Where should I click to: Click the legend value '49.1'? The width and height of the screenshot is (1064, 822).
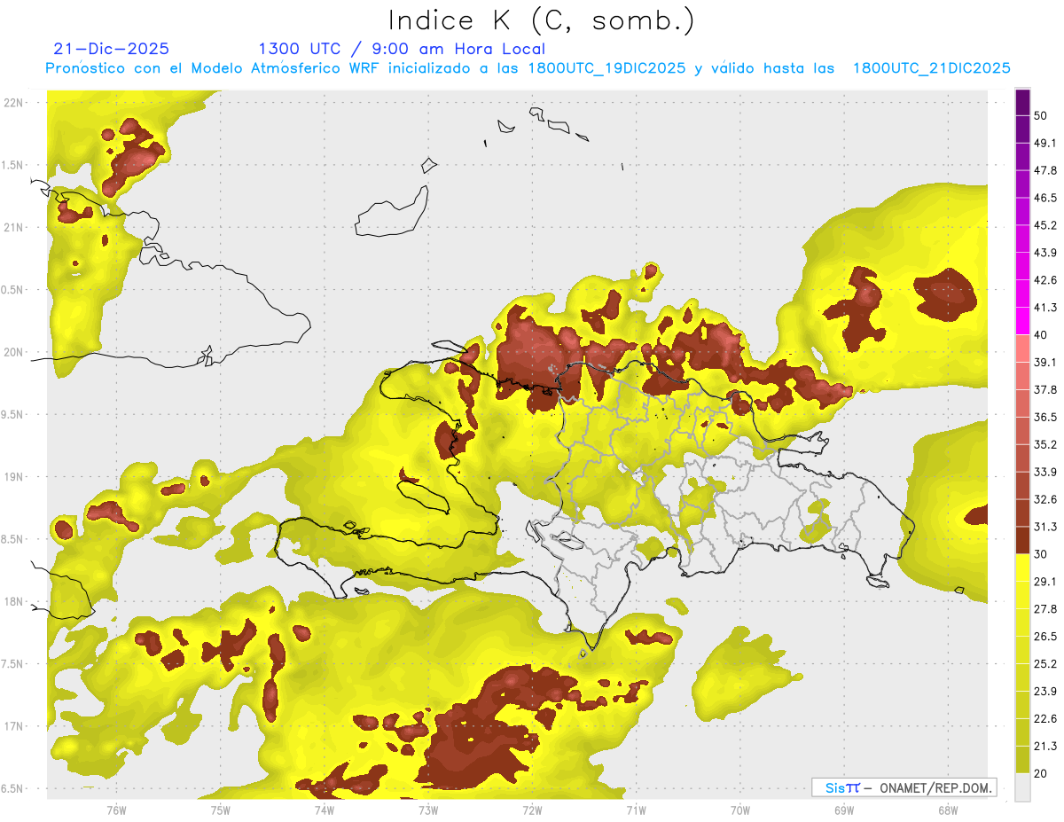point(1045,144)
